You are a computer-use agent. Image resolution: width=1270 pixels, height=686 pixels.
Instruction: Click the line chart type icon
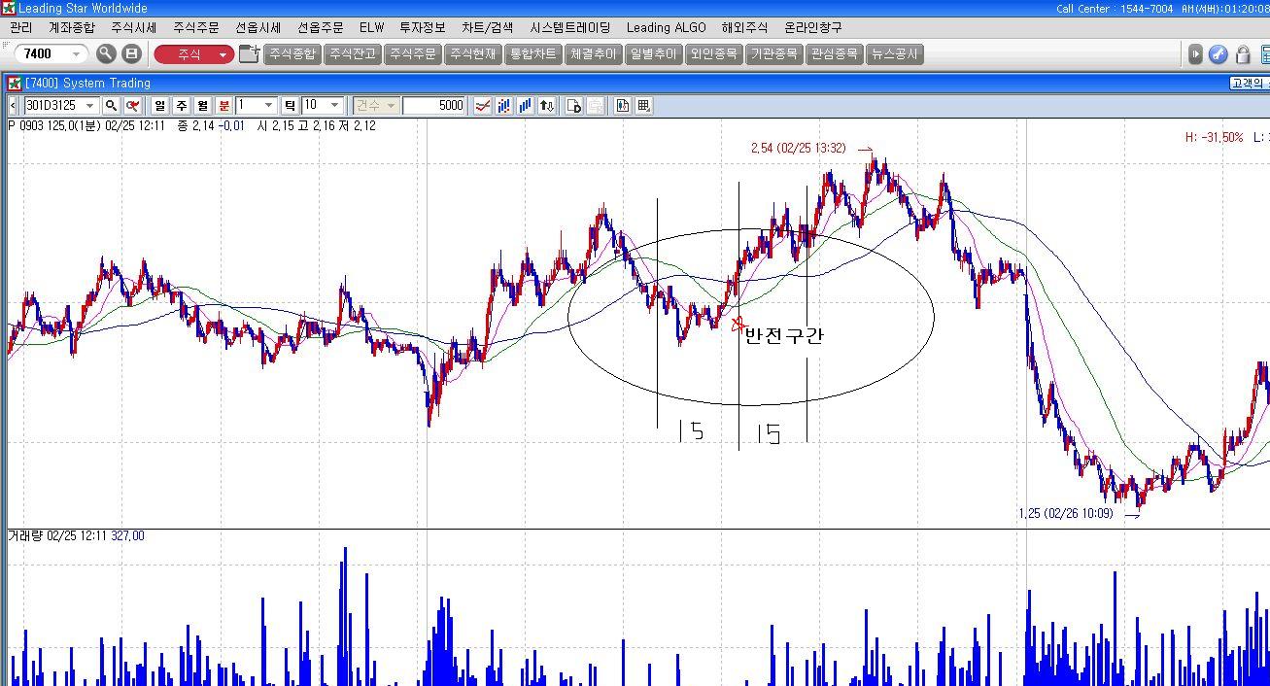482,105
